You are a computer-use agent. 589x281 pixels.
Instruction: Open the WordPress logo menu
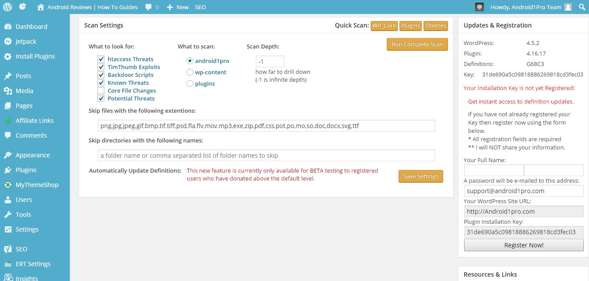point(7,7)
